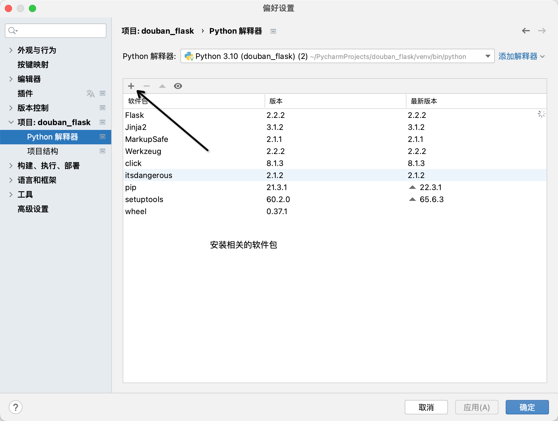Viewport: 558px width, 421px height.
Task: Open the Python interpreter dropdown
Action: (337, 56)
